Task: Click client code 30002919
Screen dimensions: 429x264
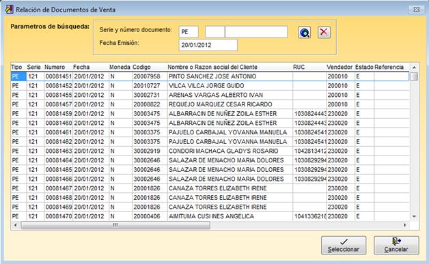Action: (x=147, y=151)
